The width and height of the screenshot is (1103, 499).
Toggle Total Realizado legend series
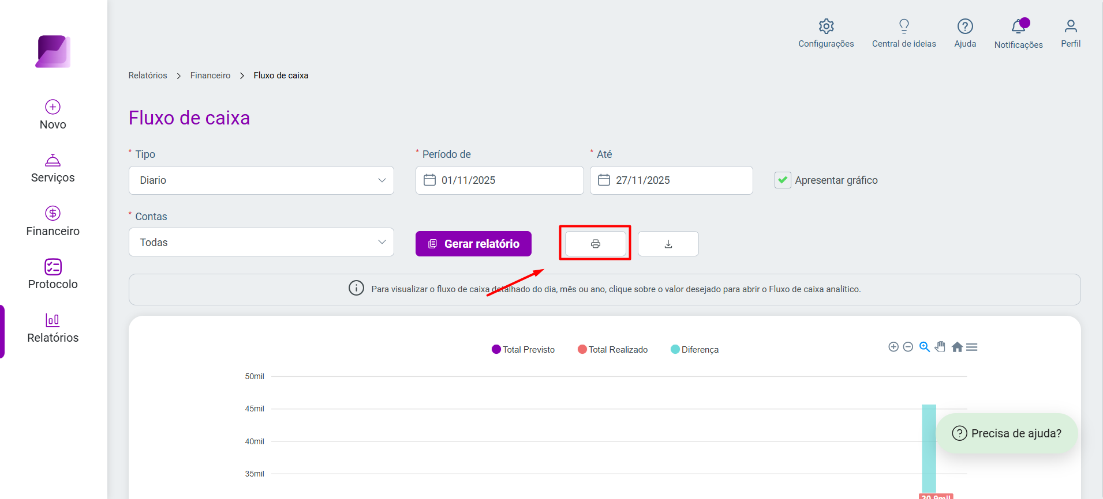click(x=612, y=349)
